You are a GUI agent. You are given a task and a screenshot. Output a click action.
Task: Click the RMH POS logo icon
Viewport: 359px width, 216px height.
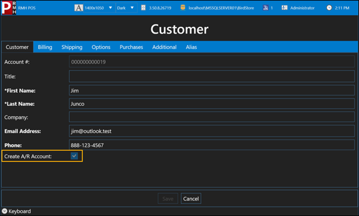tap(9, 8)
